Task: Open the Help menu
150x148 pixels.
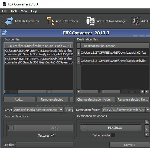Action: click(x=34, y=11)
